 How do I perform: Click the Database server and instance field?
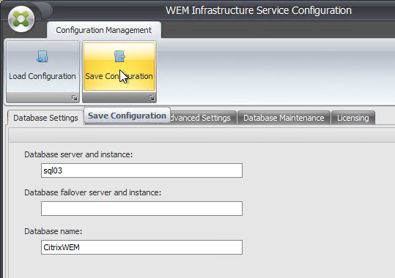click(142, 170)
